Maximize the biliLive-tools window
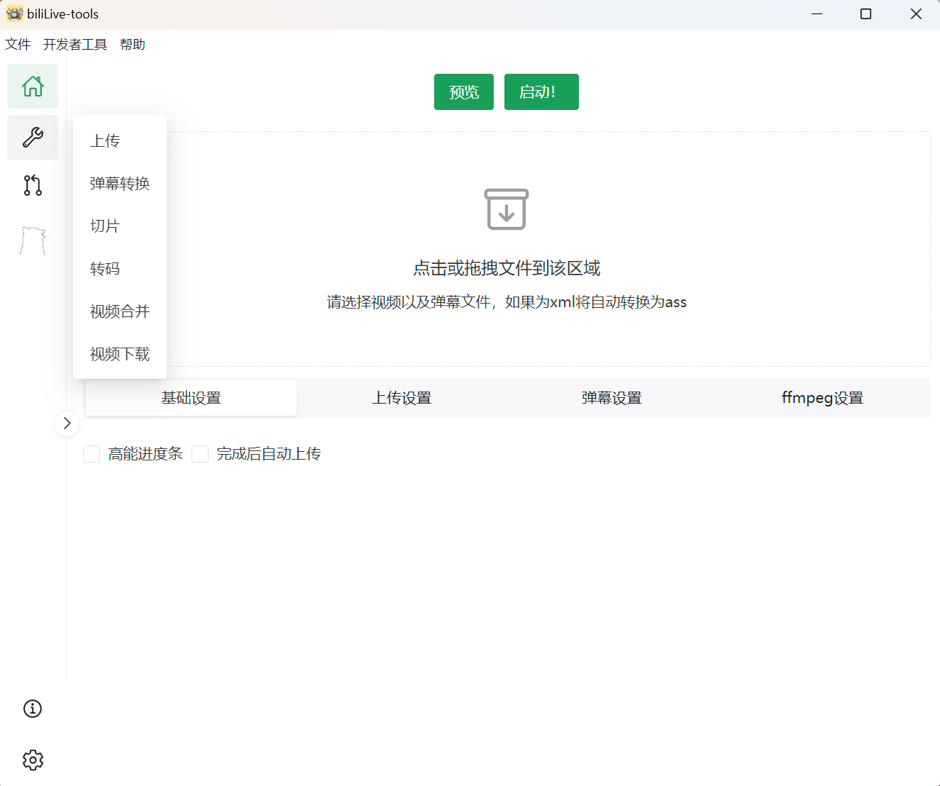Screen dimensions: 940x786 tap(866, 14)
